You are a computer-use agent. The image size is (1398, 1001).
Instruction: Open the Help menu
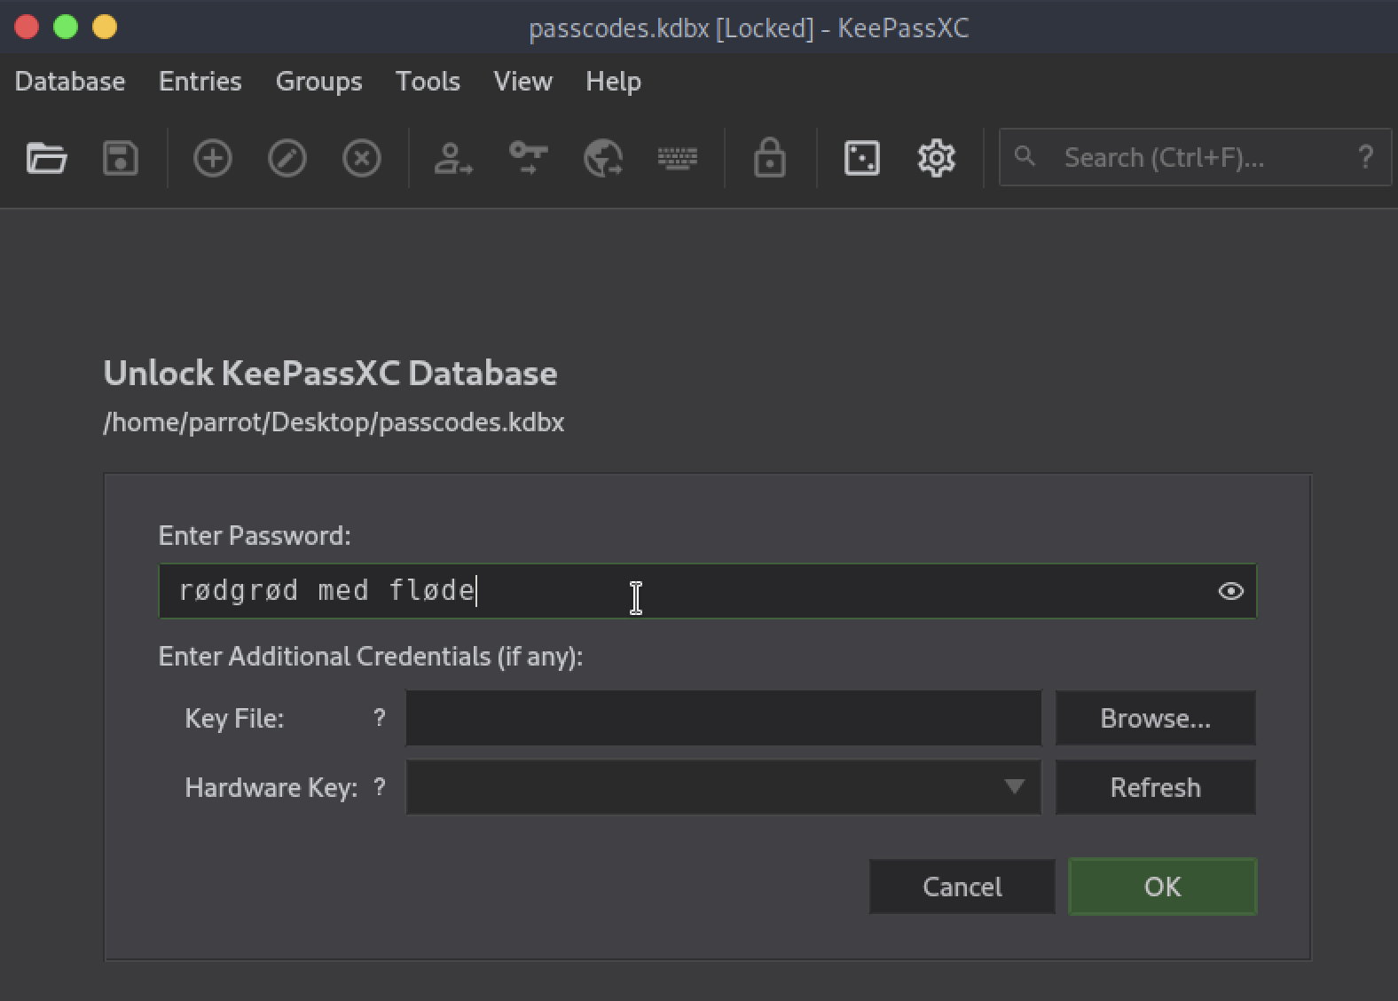tap(614, 82)
